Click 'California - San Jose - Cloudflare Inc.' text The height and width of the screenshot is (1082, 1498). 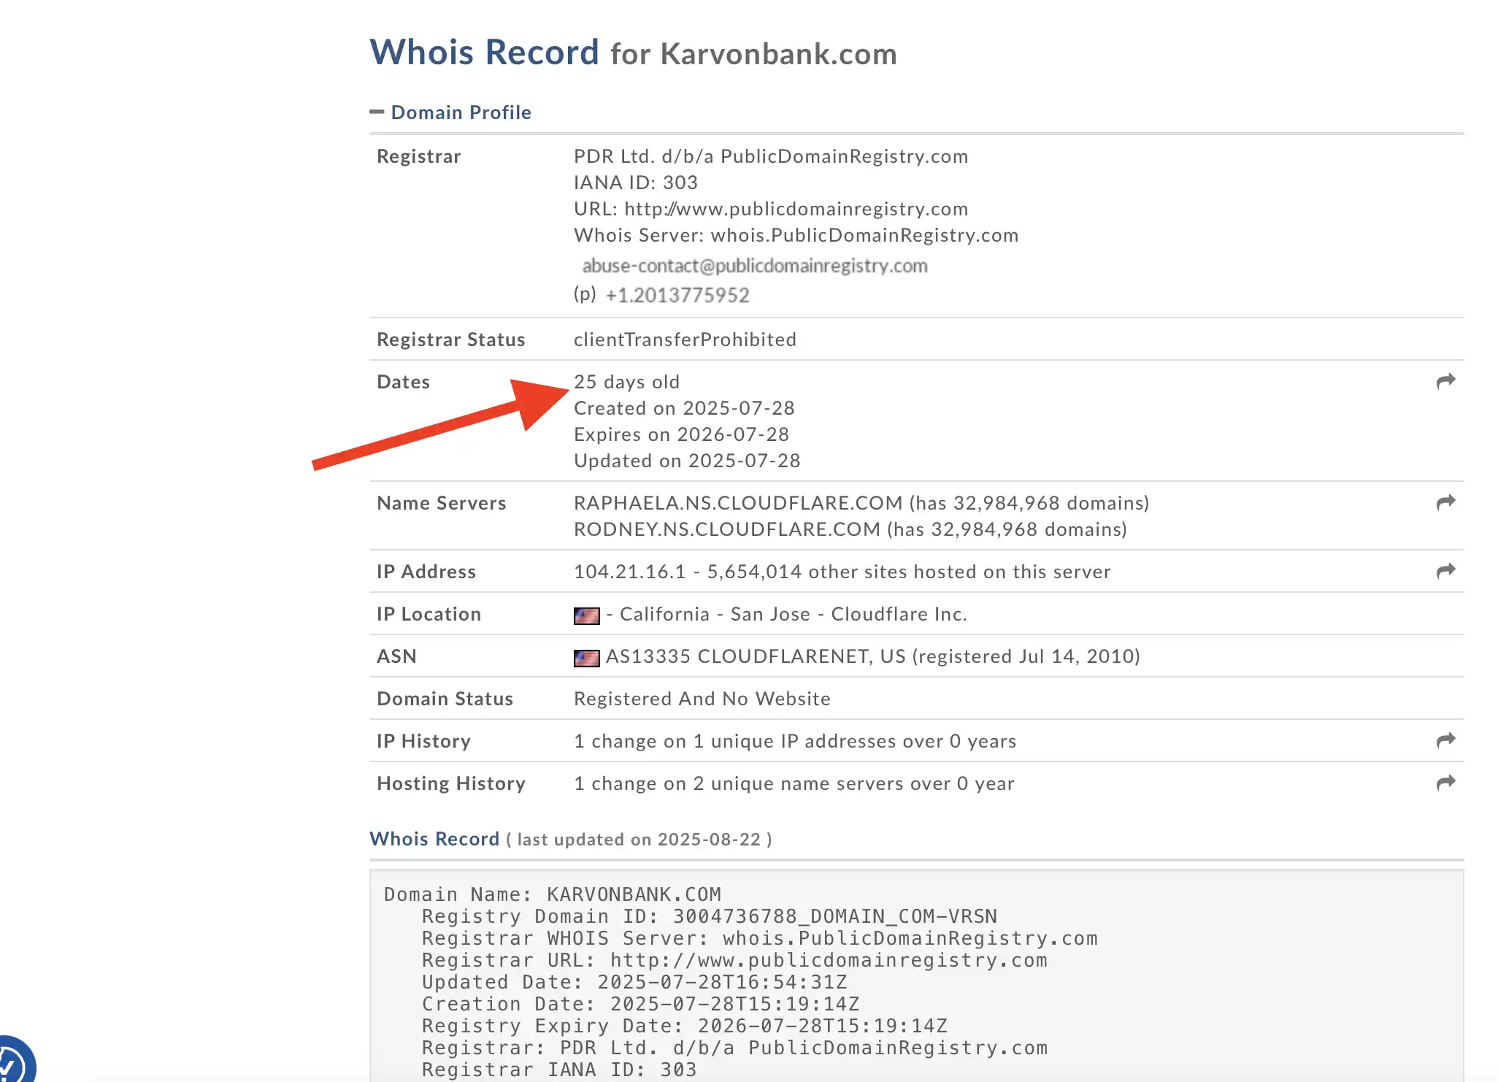pyautogui.click(x=794, y=614)
